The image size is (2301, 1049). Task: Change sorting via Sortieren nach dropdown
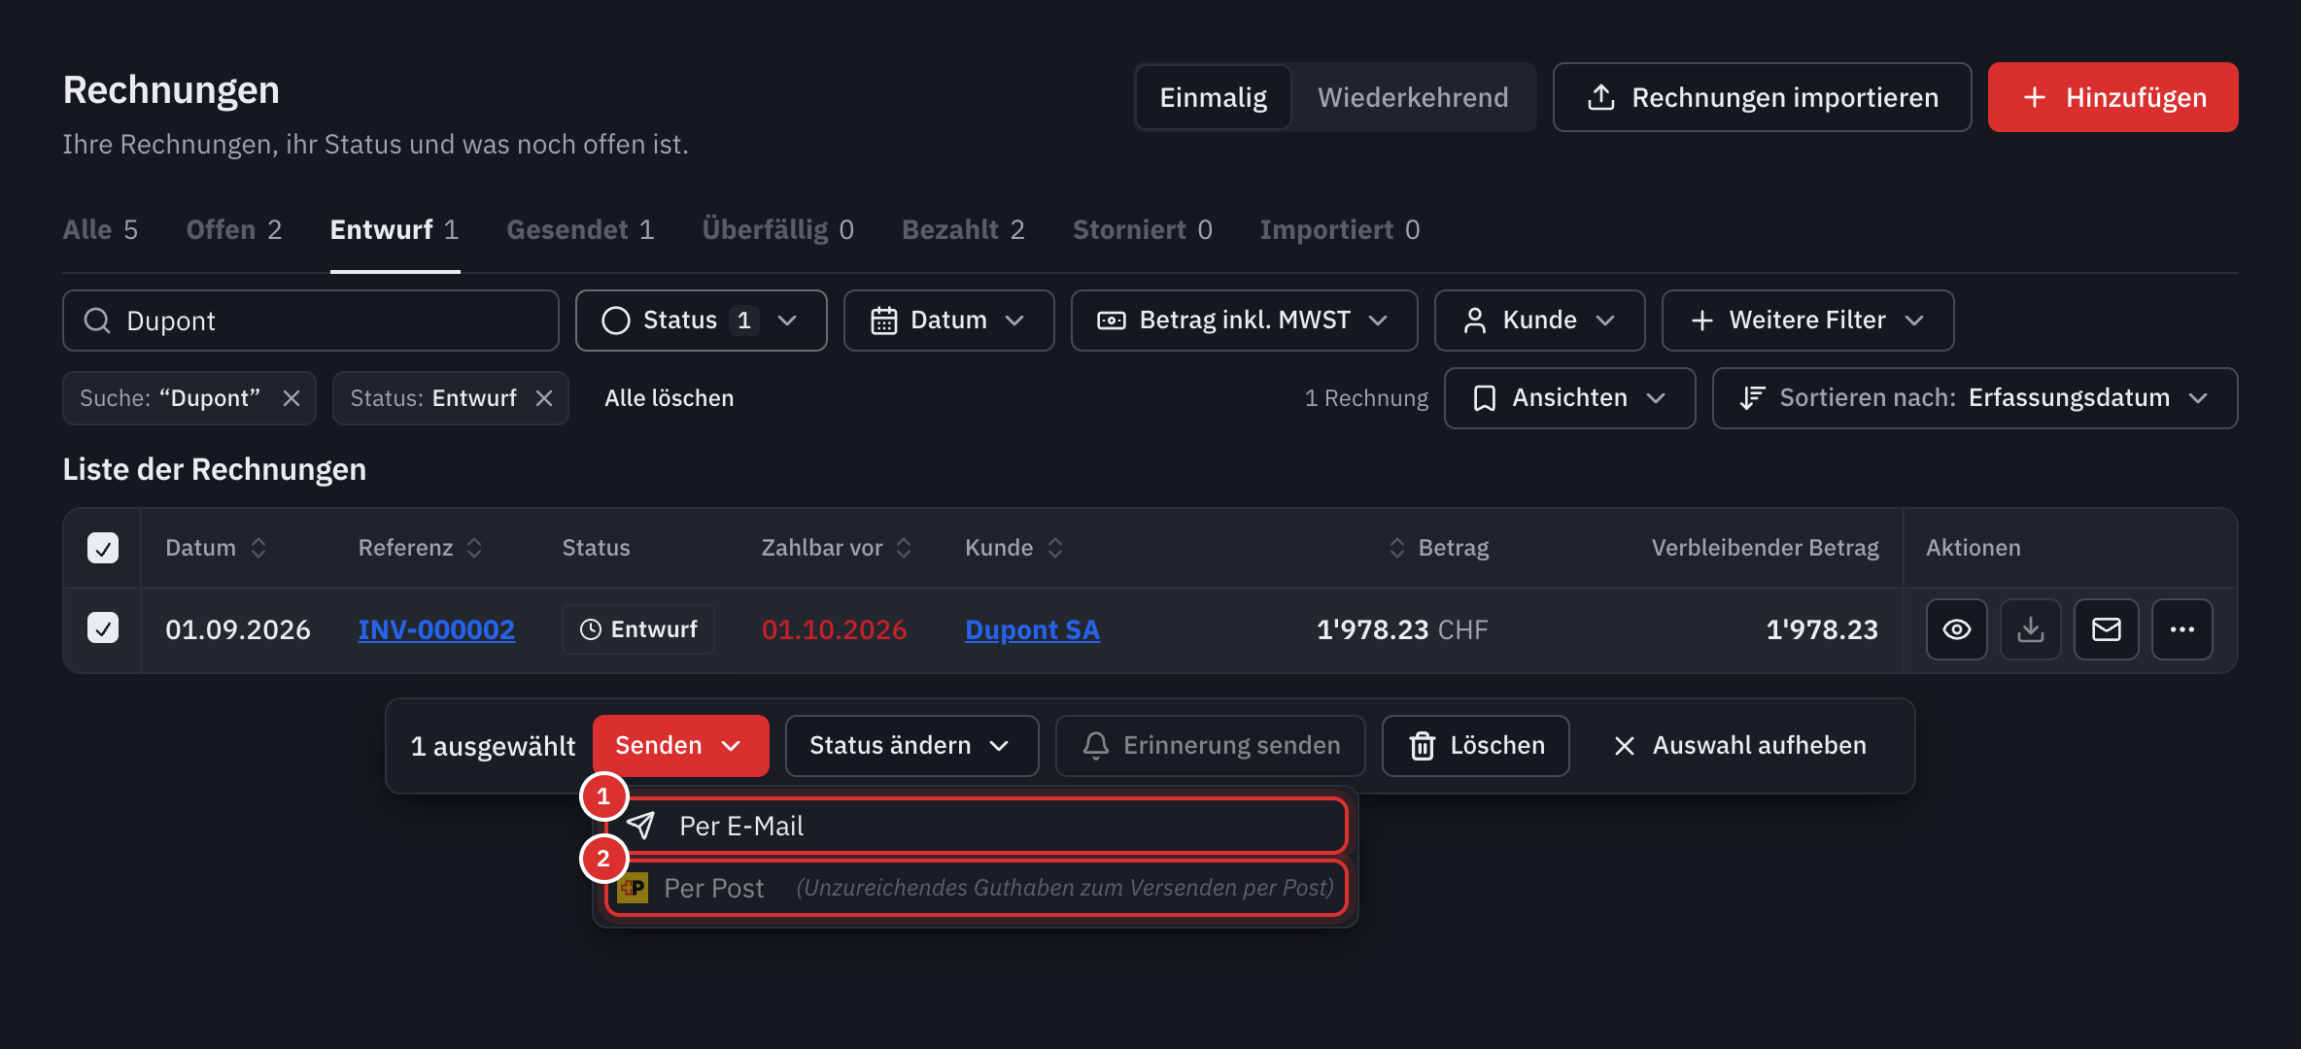pyautogui.click(x=1975, y=398)
